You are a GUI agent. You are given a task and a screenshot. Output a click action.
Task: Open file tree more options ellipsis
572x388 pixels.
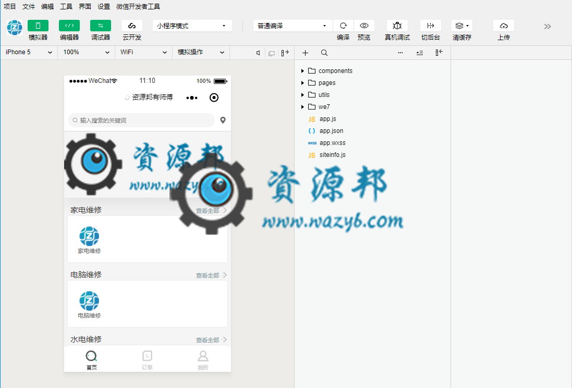pos(400,53)
